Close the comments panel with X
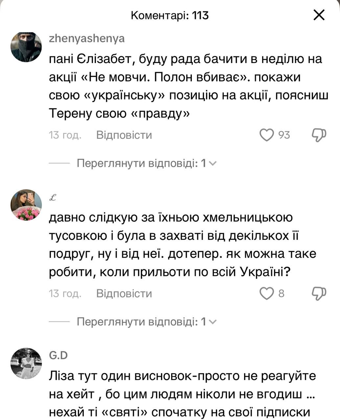This screenshot has height=420, width=340. coord(319,15)
